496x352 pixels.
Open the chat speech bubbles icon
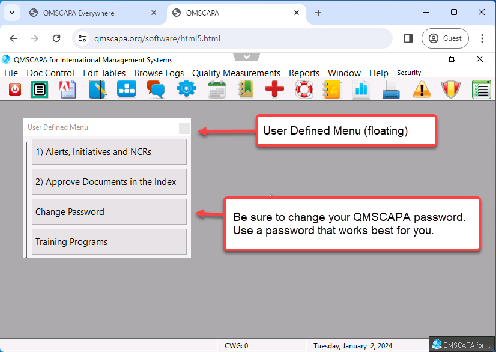coord(156,90)
